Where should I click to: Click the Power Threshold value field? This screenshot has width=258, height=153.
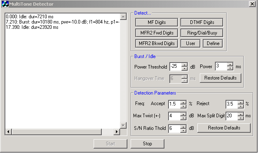pyautogui.click(x=175, y=67)
